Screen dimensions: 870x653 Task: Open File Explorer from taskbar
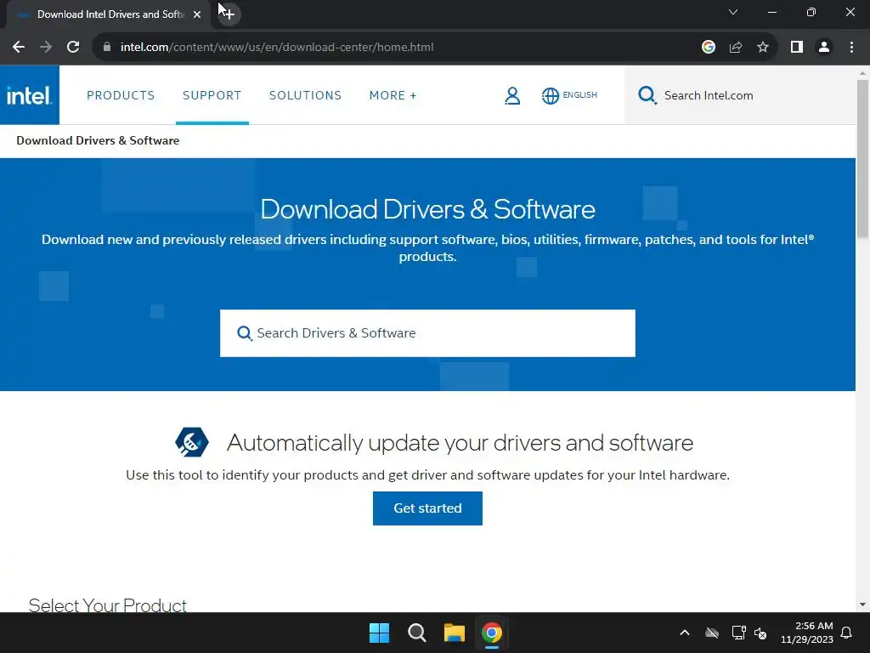pyautogui.click(x=455, y=633)
